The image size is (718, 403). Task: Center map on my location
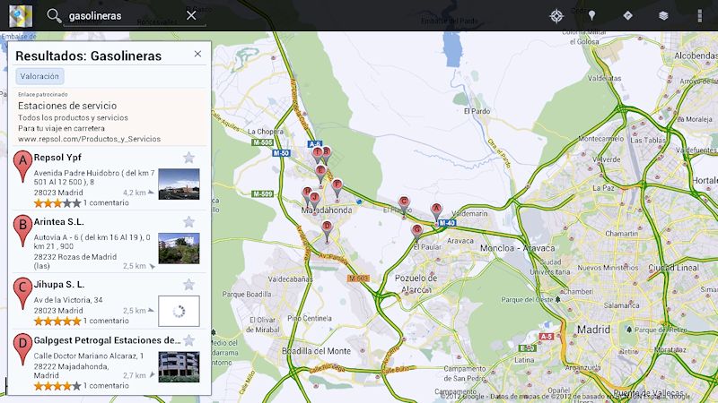[556, 16]
